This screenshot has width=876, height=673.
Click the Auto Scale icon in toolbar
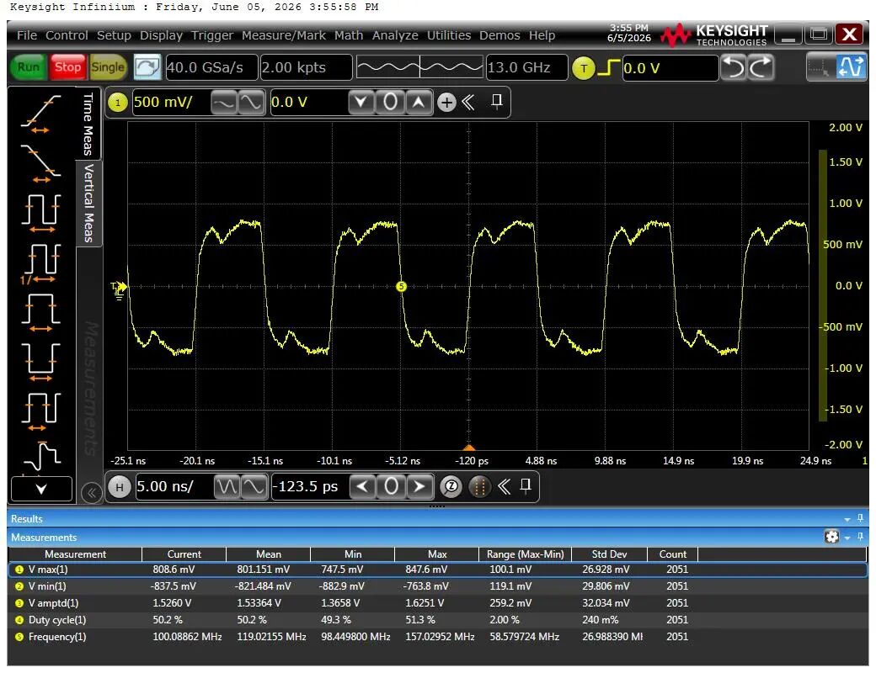click(x=147, y=67)
